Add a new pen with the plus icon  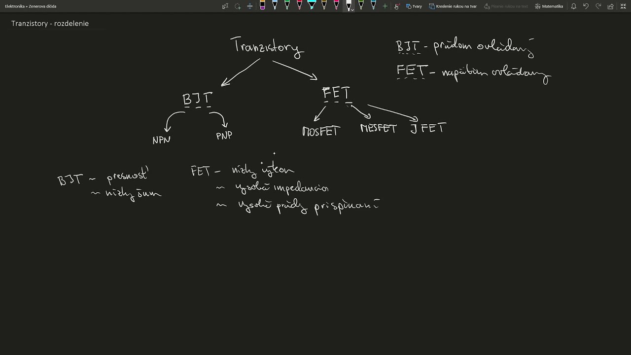(x=385, y=6)
